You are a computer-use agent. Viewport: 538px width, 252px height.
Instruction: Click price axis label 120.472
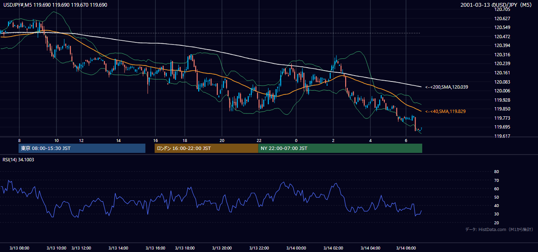[502, 37]
